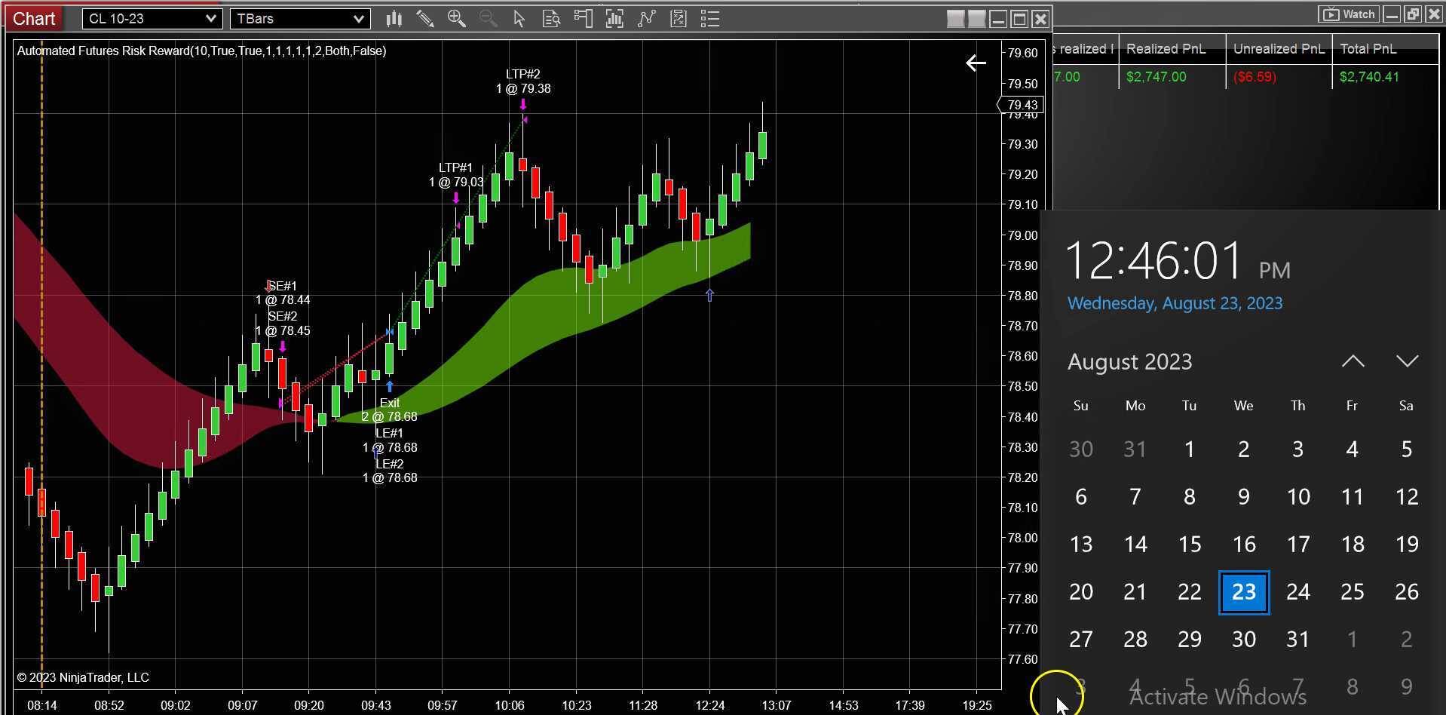This screenshot has height=715, width=1446.
Task: Click the Activate Windows text
Action: point(1216,697)
